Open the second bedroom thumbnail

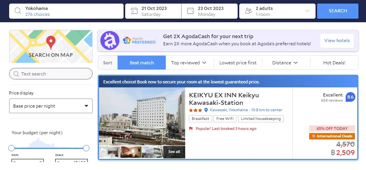click(x=131, y=152)
